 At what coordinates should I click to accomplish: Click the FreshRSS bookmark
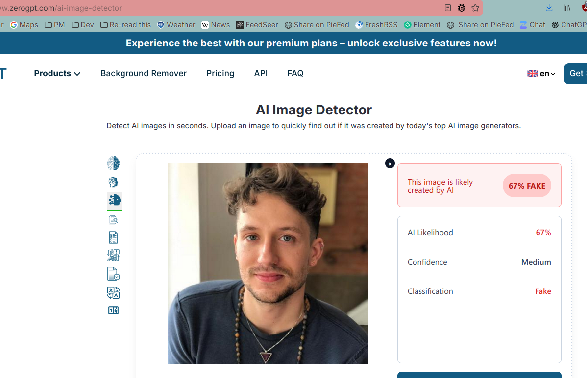376,25
